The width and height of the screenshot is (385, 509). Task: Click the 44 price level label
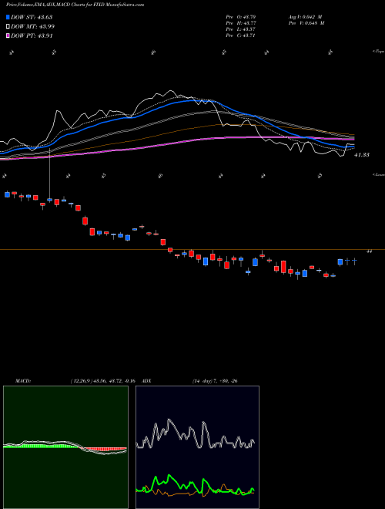[x=369, y=251]
